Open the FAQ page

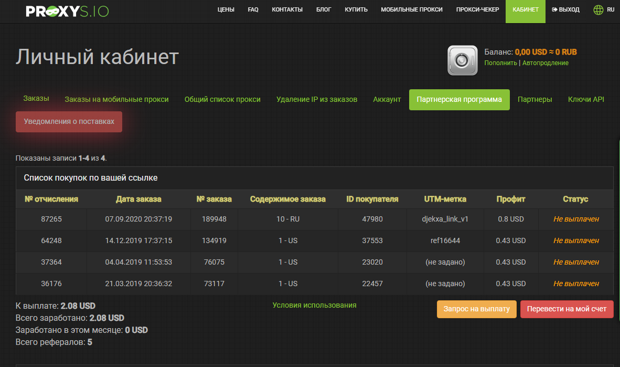pyautogui.click(x=253, y=9)
